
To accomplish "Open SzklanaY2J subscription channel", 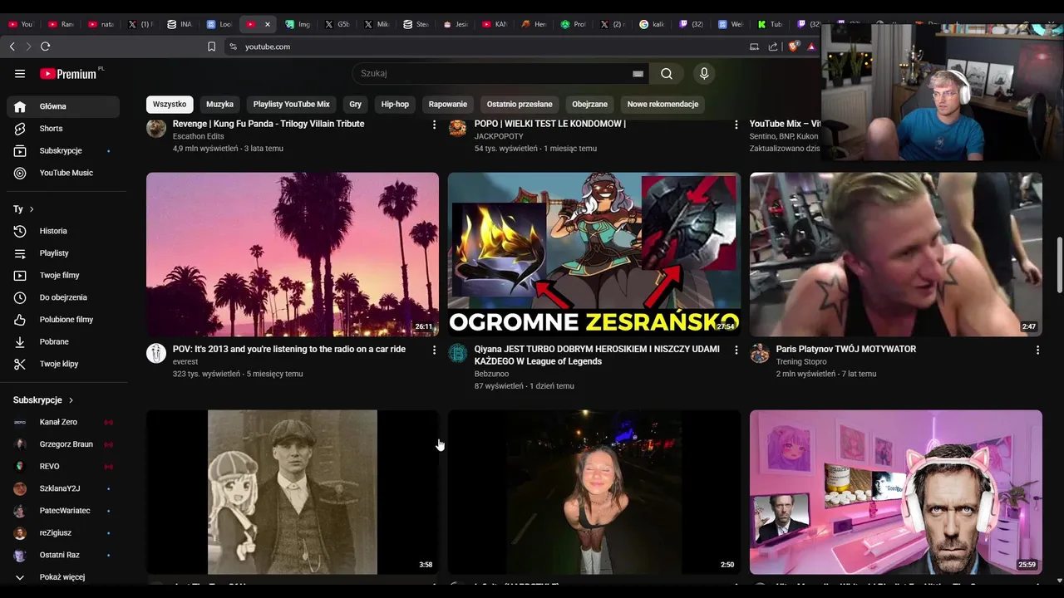I will pos(63,488).
